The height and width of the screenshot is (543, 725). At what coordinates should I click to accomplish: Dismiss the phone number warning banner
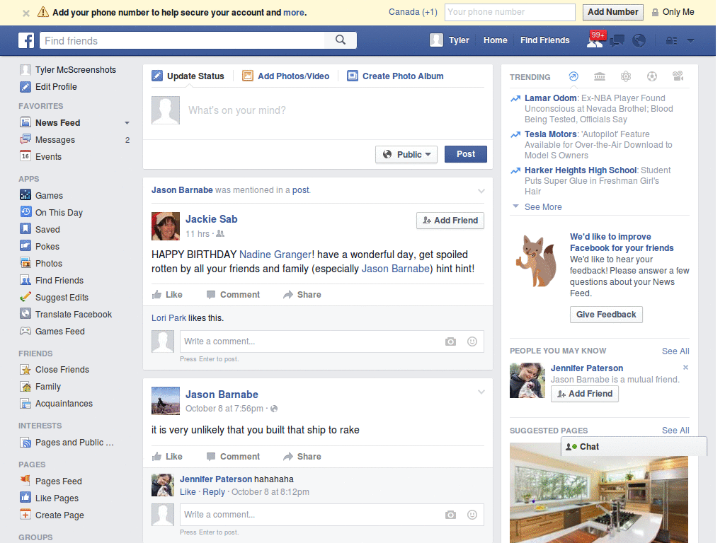26,13
